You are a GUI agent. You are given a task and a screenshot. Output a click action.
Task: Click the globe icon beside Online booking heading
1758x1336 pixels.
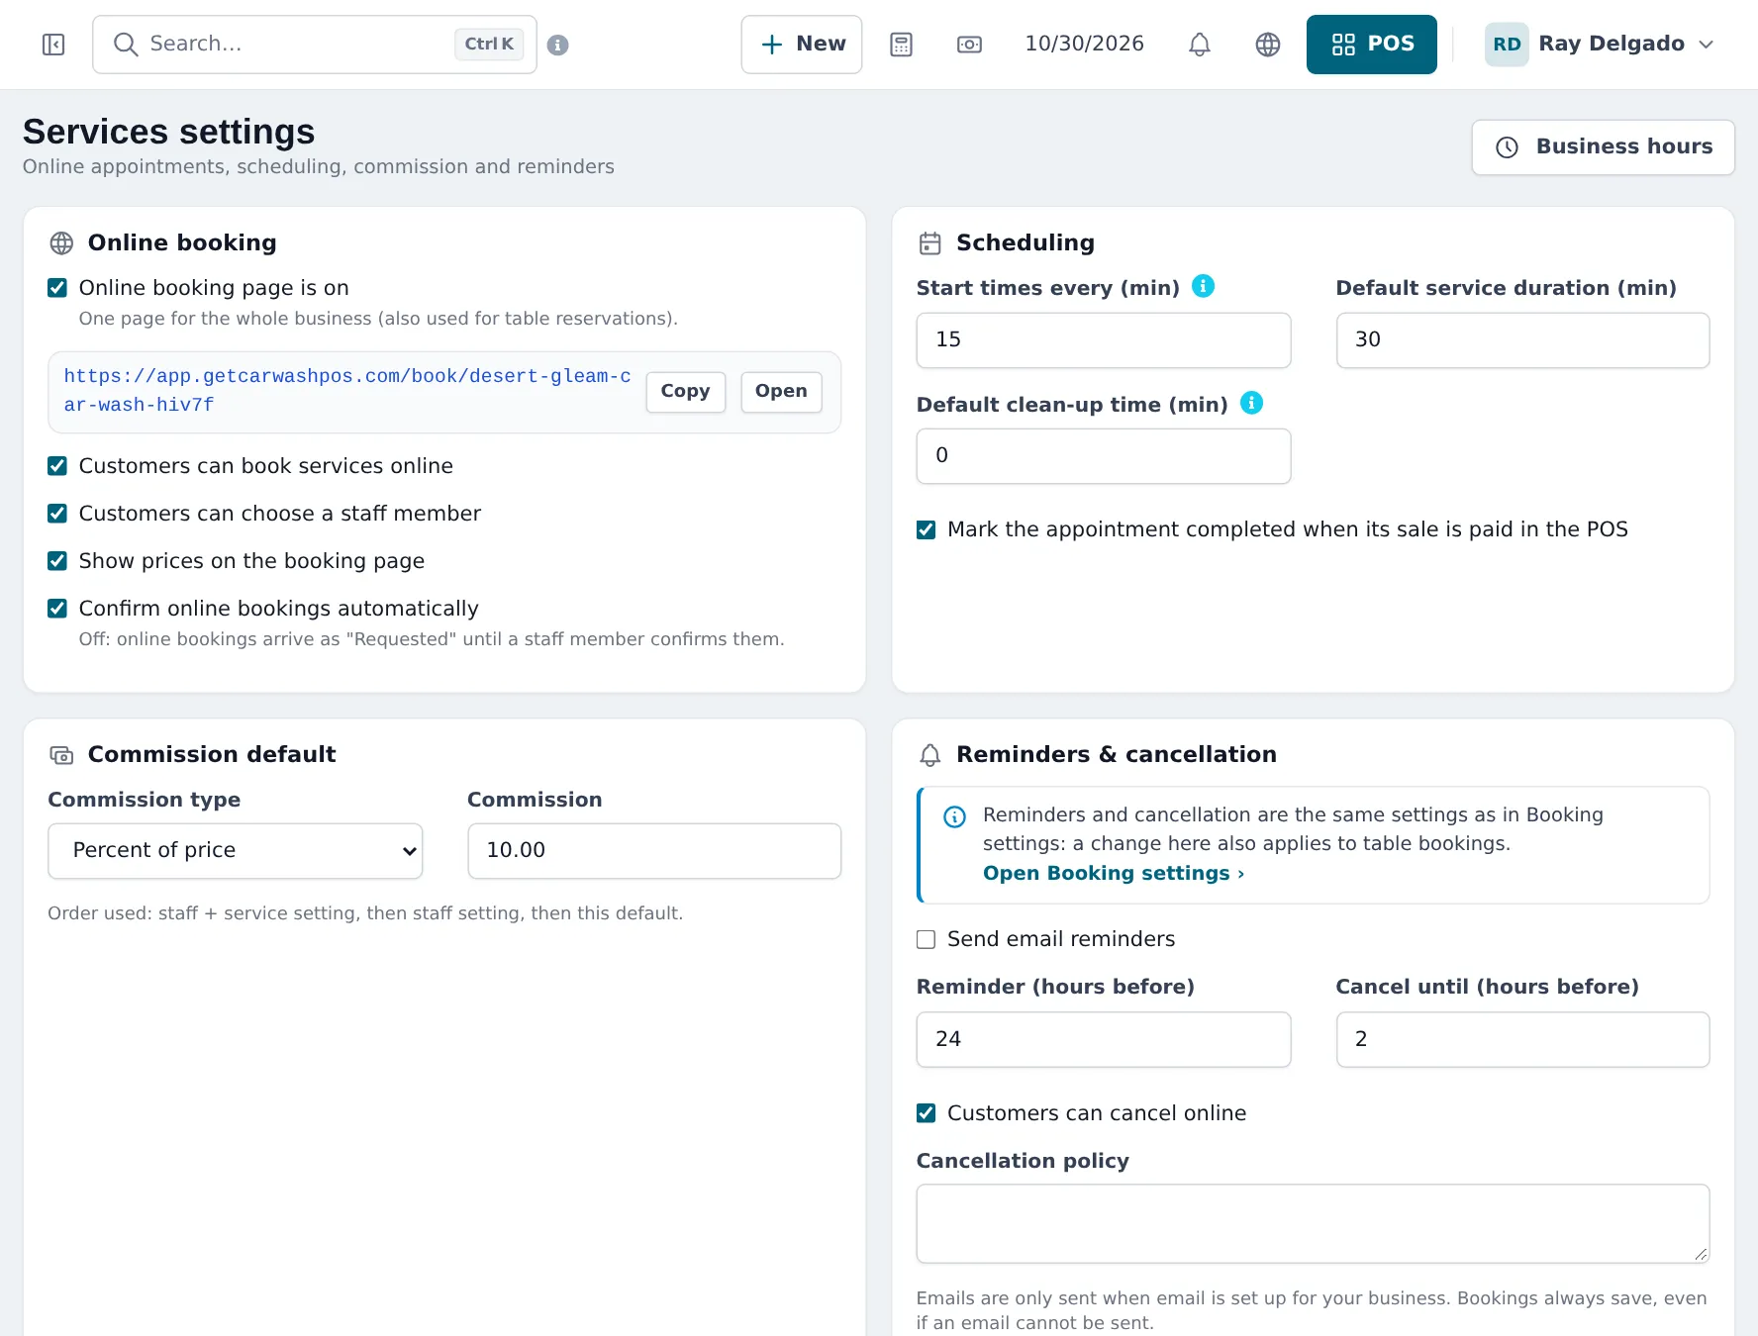(x=61, y=242)
